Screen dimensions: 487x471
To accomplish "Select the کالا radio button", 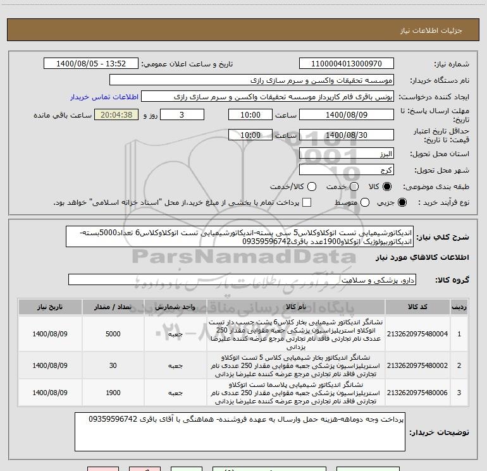I will 387,187.
